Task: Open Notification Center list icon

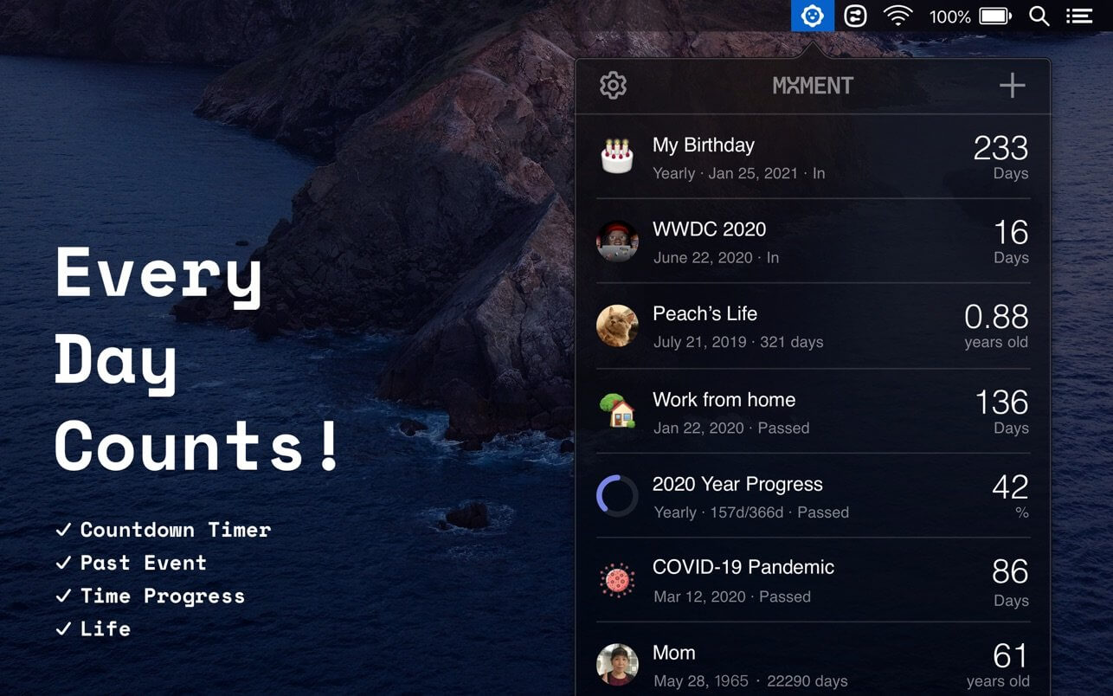Action: point(1078,16)
